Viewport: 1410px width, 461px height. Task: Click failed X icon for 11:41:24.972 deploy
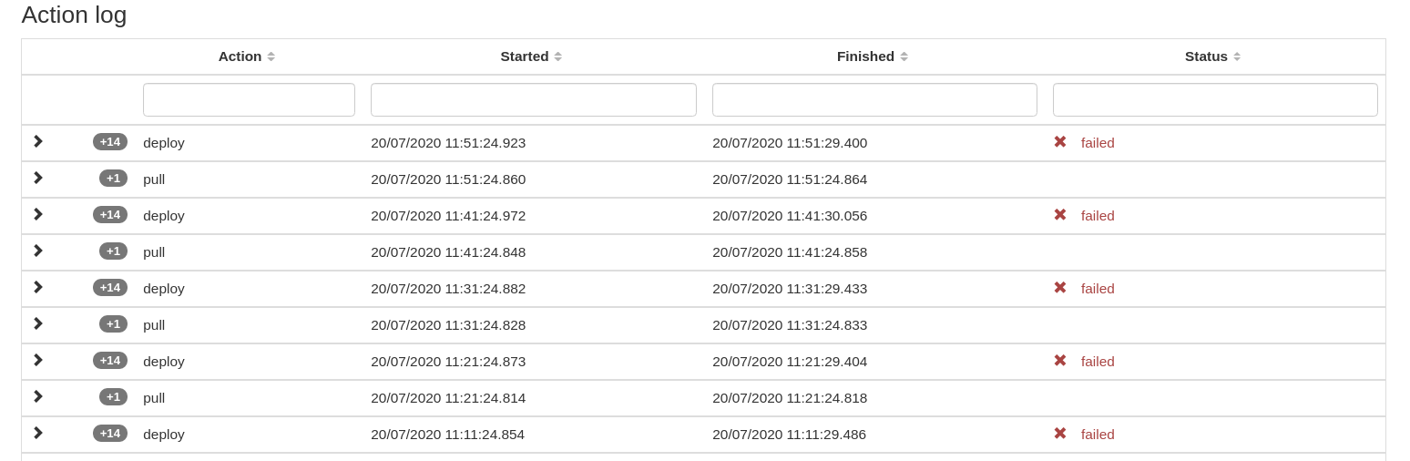coord(1060,215)
